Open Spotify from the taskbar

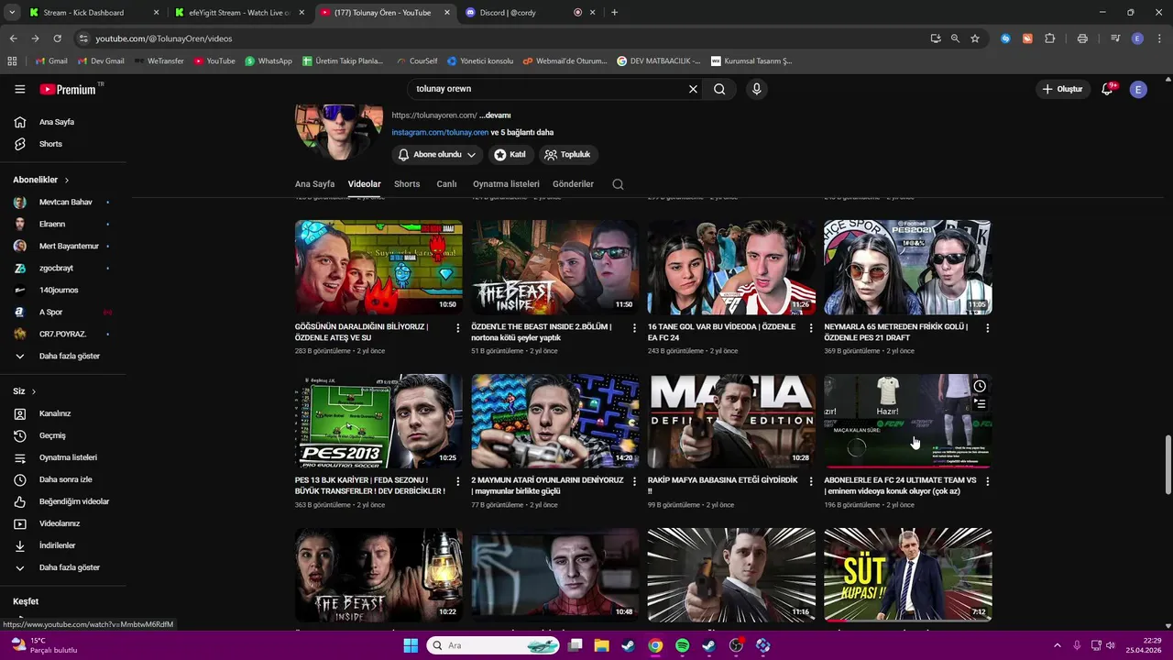click(682, 645)
